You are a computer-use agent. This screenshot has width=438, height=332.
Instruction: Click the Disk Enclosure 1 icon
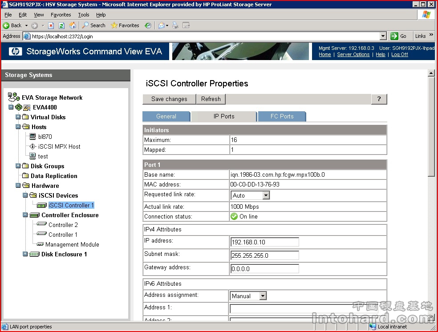click(34, 254)
